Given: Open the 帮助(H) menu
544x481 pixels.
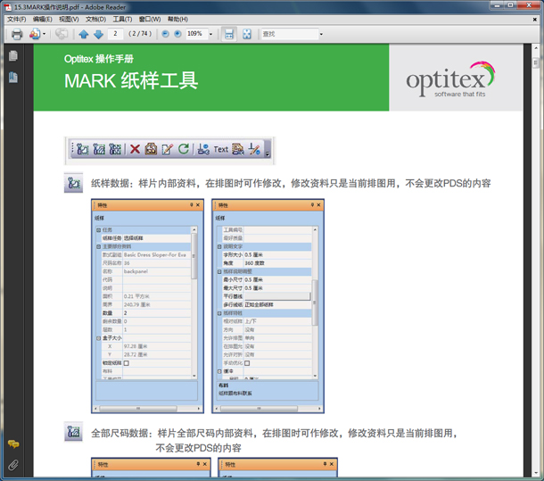Looking at the screenshot, I should click(x=177, y=19).
